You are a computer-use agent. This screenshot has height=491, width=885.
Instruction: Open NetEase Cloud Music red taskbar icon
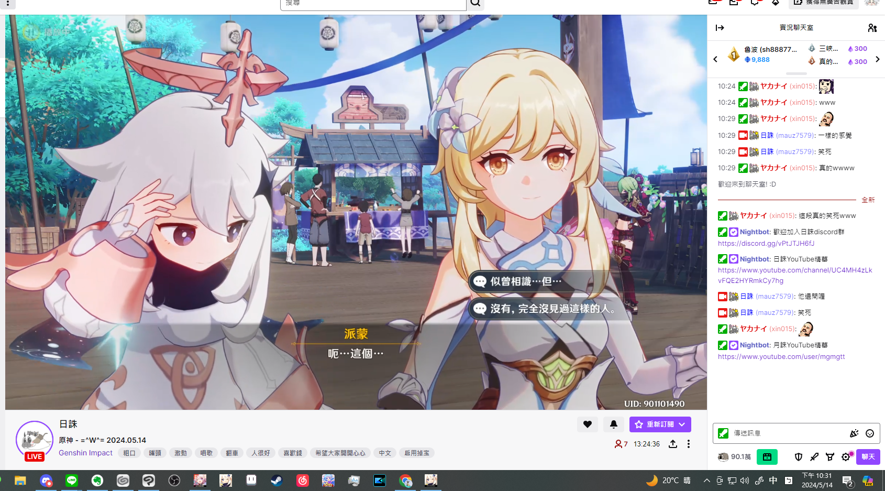[303, 481]
